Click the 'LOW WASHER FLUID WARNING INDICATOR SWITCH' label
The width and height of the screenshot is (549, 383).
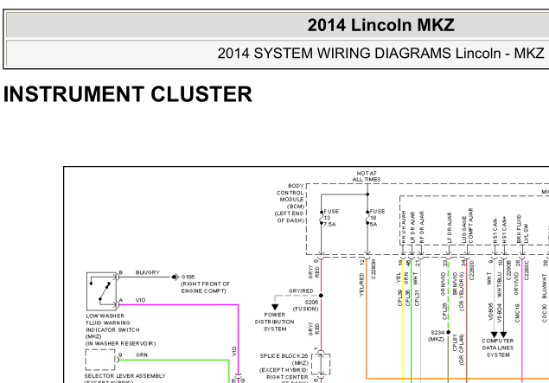(112, 322)
